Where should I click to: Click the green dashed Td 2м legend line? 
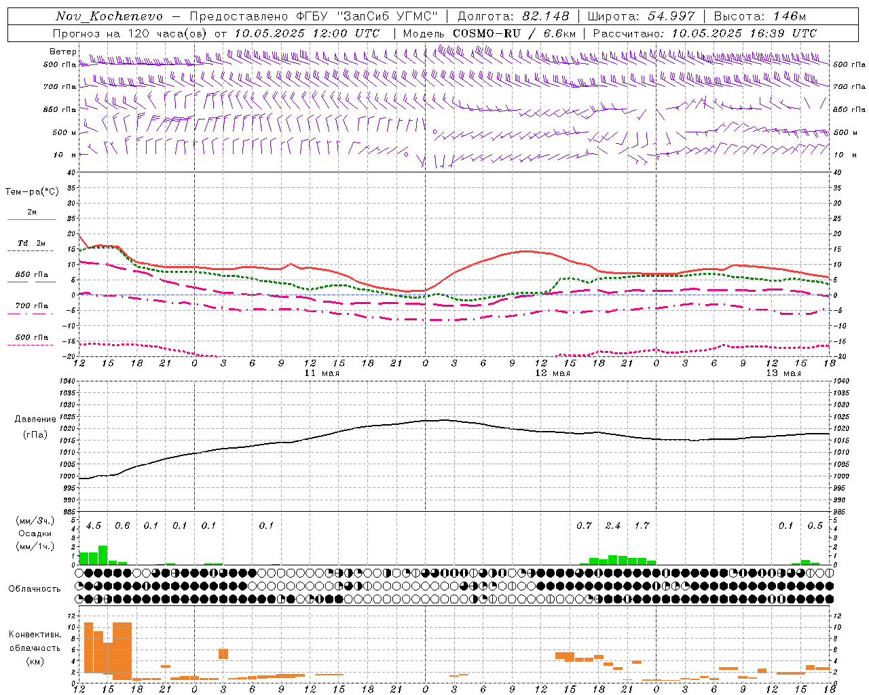tap(30, 251)
